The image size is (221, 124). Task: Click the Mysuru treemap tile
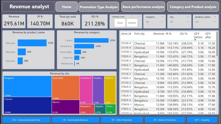pyautogui.click(x=66, y=107)
